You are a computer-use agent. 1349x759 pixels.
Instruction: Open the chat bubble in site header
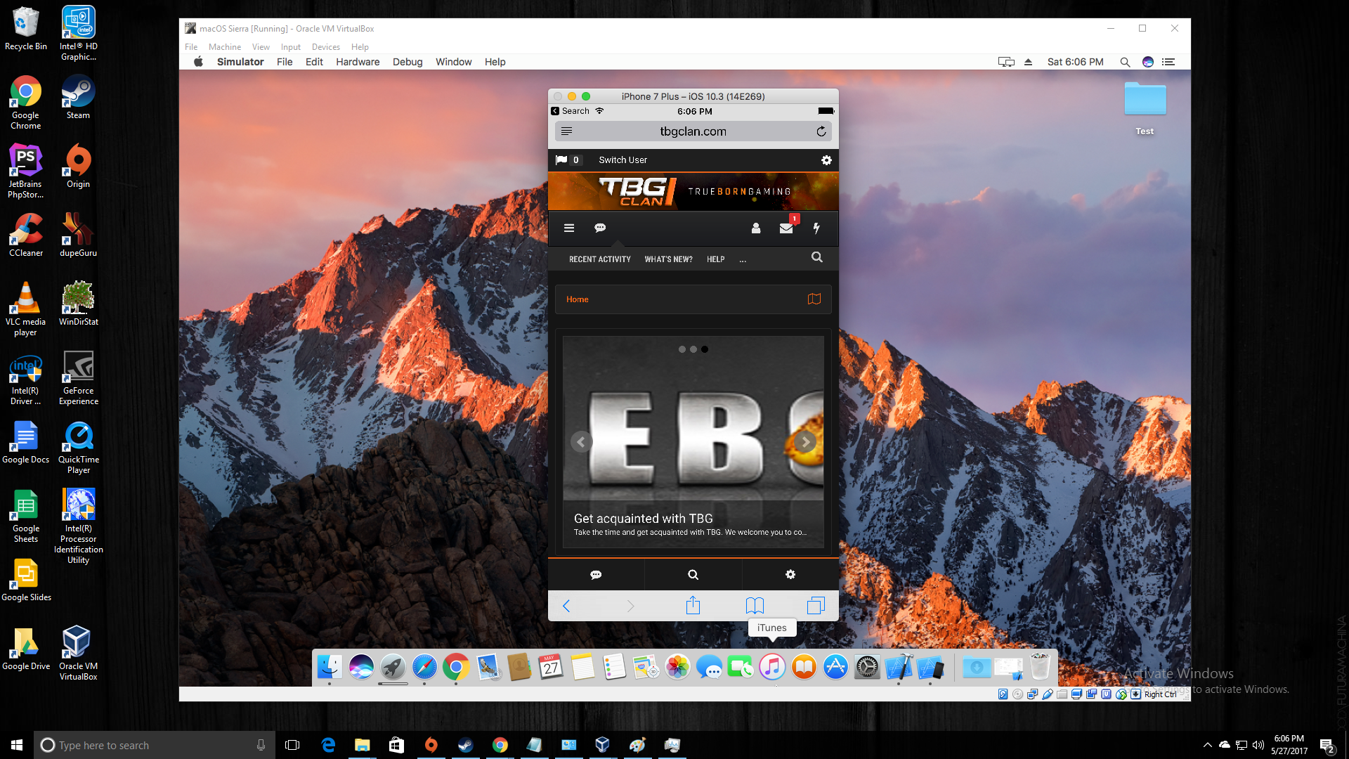click(x=600, y=228)
